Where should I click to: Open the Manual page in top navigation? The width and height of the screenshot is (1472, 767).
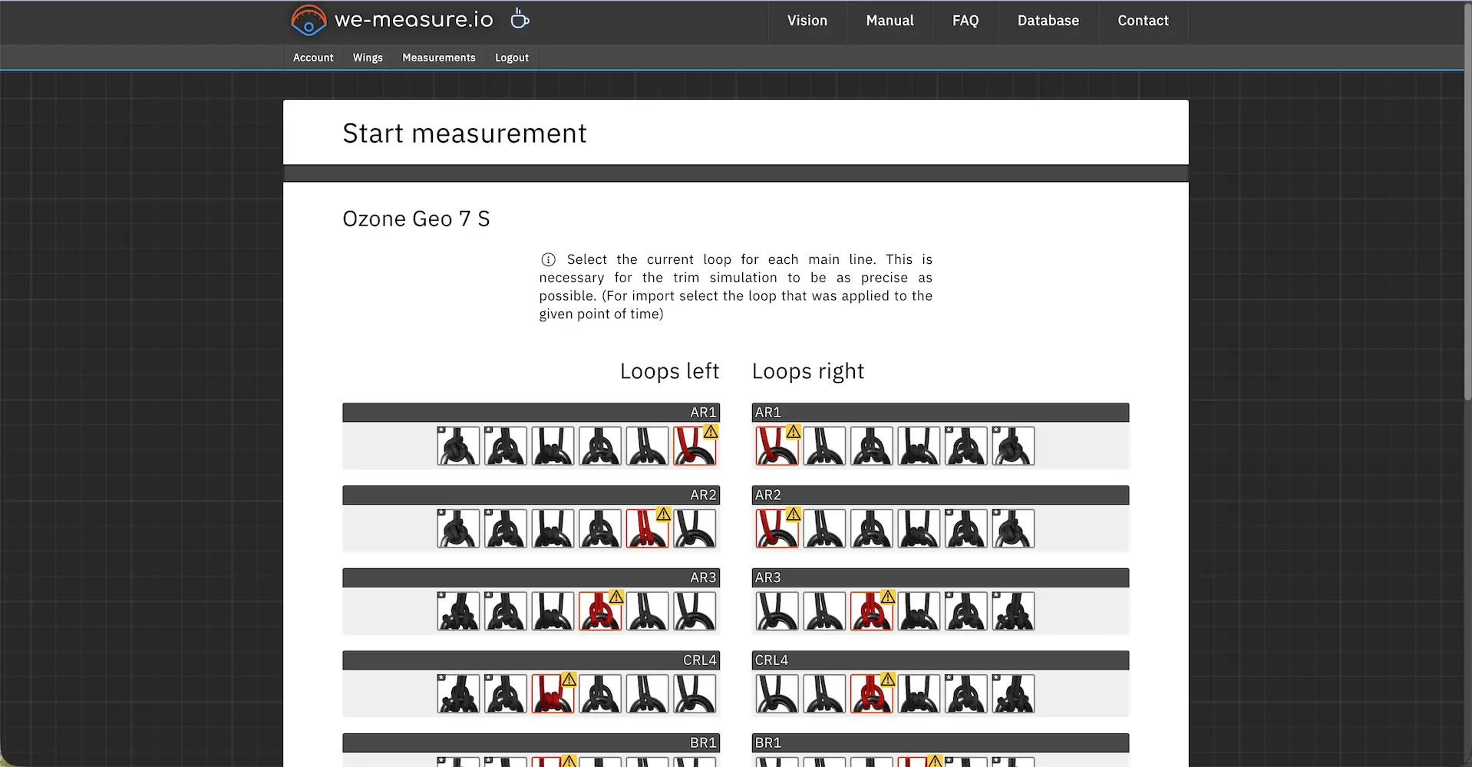click(890, 21)
